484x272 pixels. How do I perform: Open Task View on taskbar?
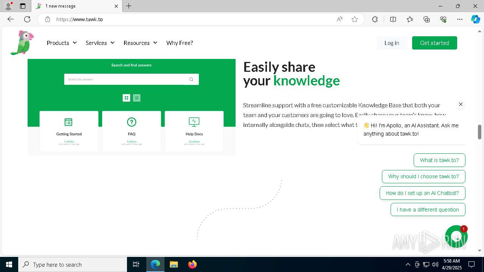click(136, 264)
